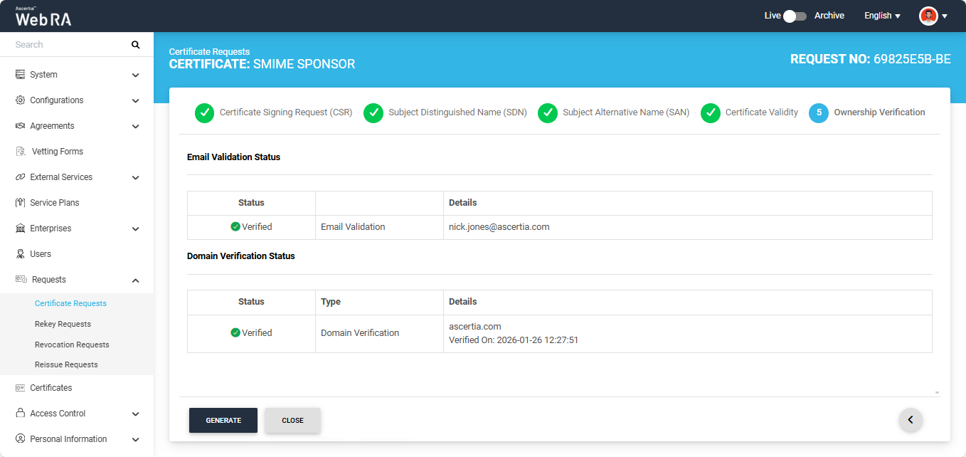Click the Service Plans sidebar icon
The image size is (966, 457).
click(x=20, y=203)
